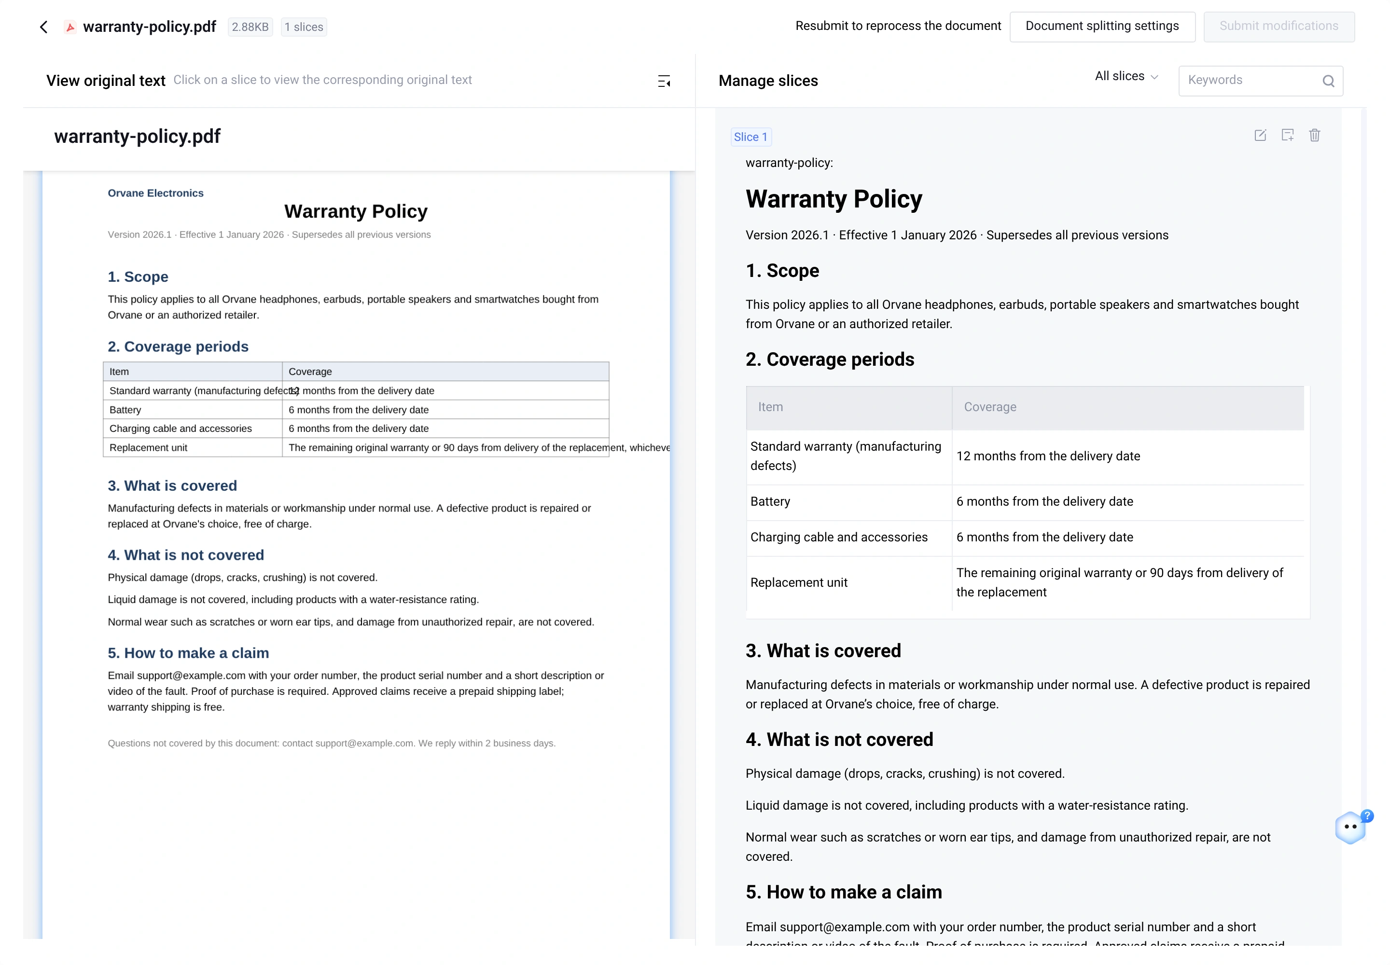This screenshot has height=965, width=1390.
Task: Add a new slice below Slice 1
Action: [x=1287, y=136]
